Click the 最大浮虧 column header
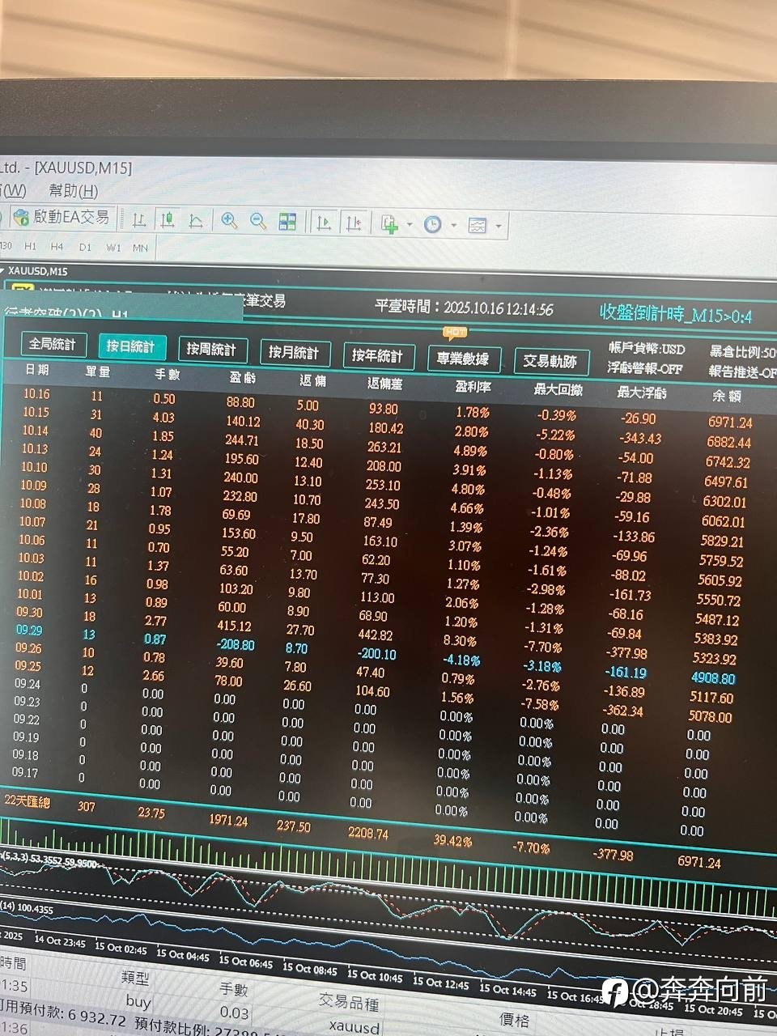Image resolution: width=777 pixels, height=1036 pixels. tap(642, 393)
